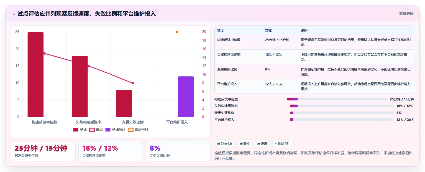Click the 失败构建重跑率 progress bar
The image size is (425, 172).
point(342,106)
